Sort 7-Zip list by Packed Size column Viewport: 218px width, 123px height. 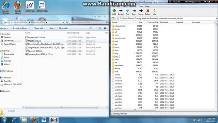point(153,23)
